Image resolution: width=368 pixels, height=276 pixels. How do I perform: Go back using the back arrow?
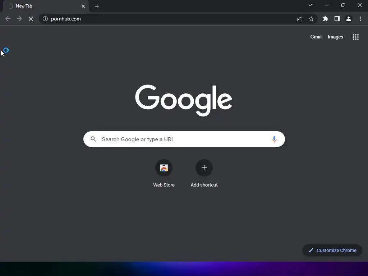pos(8,19)
